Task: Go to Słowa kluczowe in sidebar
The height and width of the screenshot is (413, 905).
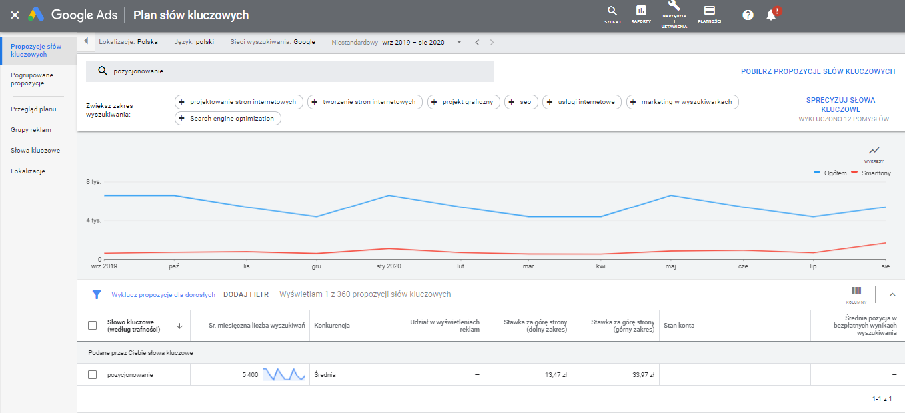Action: tap(35, 151)
